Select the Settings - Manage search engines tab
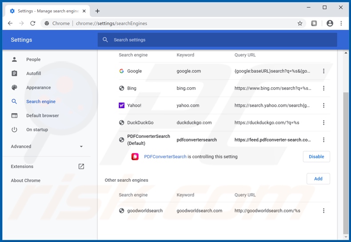Image resolution: width=351 pixels, height=242 pixels. click(x=48, y=11)
